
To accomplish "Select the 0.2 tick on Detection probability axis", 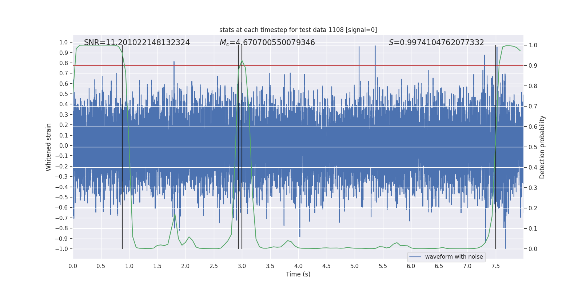I will 533,208.
